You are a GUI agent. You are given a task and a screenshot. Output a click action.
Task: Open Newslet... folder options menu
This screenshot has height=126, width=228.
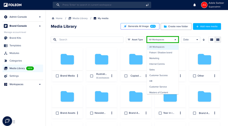pos(112,113)
